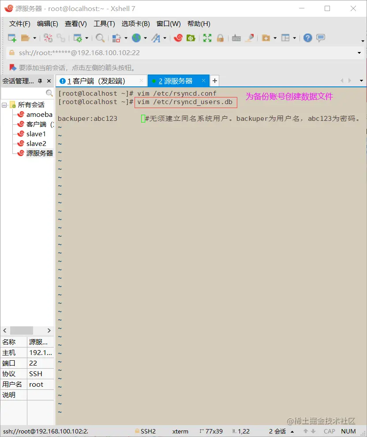Select the slave1 session
The width and height of the screenshot is (367, 437).
36,134
